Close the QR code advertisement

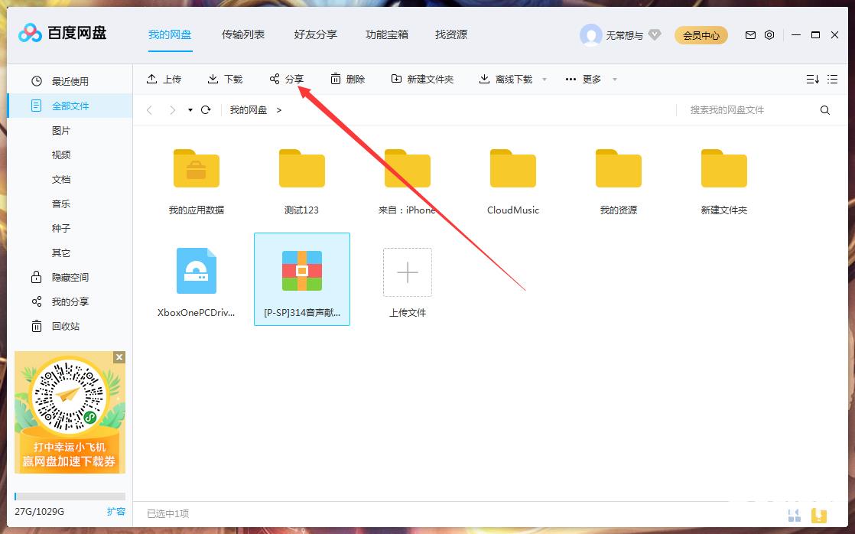click(119, 357)
